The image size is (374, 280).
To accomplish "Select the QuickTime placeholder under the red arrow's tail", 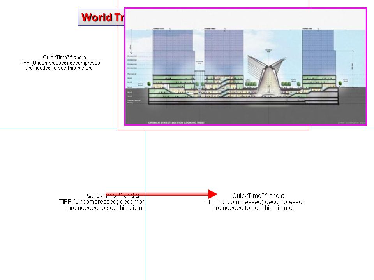I will click(x=102, y=202).
